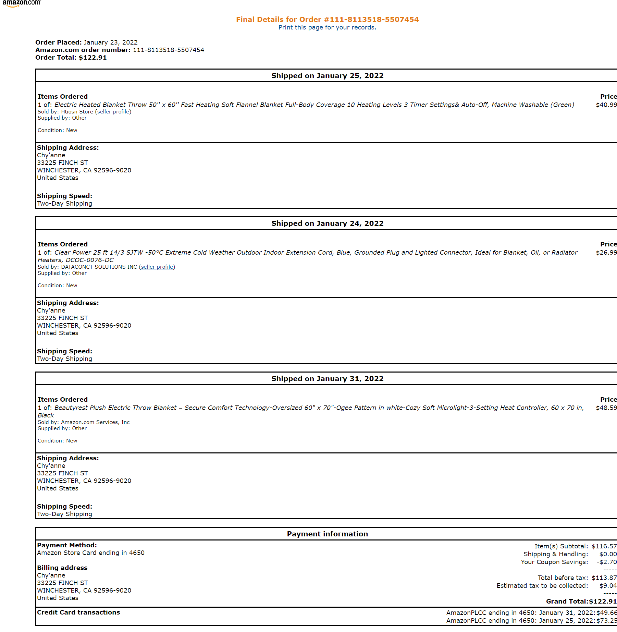The height and width of the screenshot is (632, 617).
Task: Click the Grand Total $122.91 amount
Action: 603,601
